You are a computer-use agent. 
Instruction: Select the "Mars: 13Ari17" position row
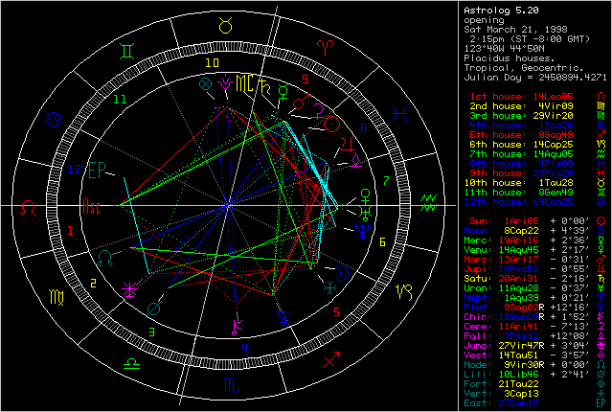tap(535, 260)
